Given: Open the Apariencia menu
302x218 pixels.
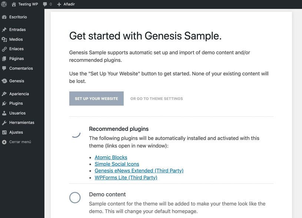Looking at the screenshot, I should [19, 94].
